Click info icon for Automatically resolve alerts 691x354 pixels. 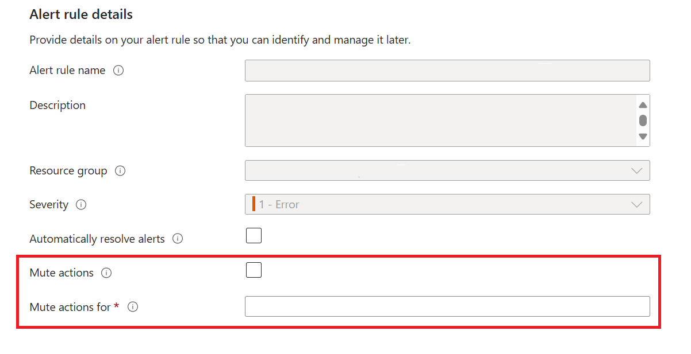[x=178, y=239]
